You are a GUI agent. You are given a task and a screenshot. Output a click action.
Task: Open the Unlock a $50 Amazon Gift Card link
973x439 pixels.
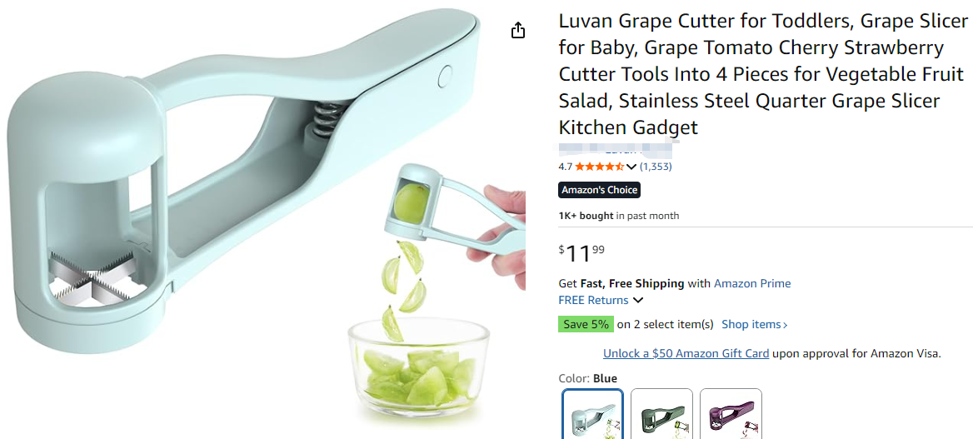click(x=686, y=353)
